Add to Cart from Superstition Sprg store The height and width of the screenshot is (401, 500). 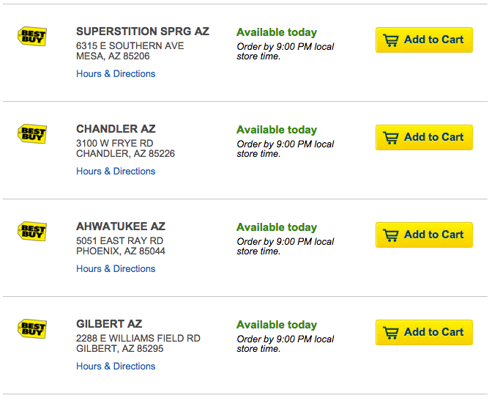[424, 40]
